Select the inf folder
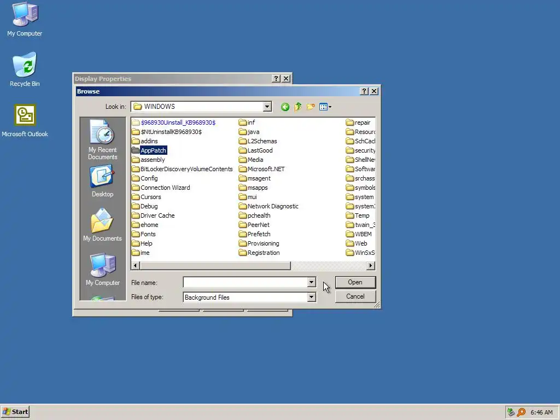560x420 pixels. (x=247, y=122)
